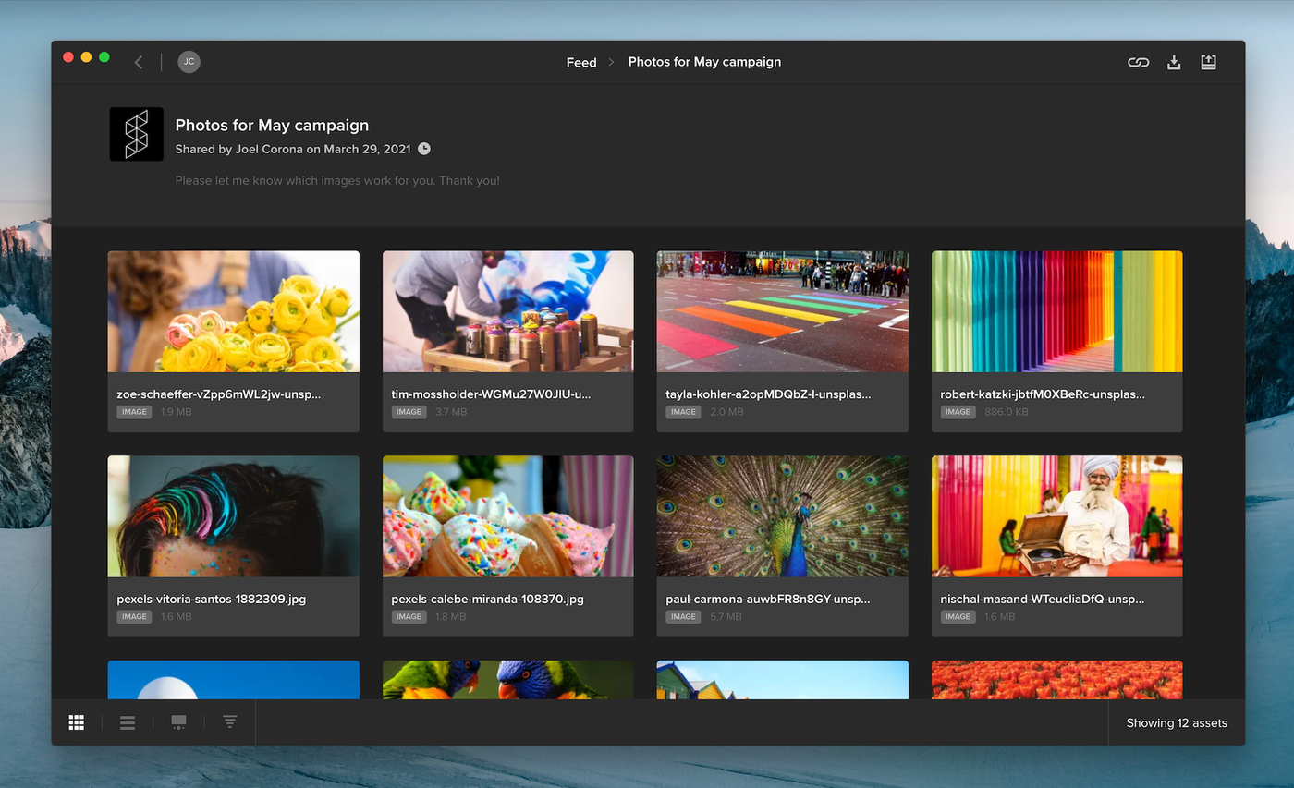Click file name nischal-masand-WTeucliaDfQ-unsp...
Image resolution: width=1294 pixels, height=788 pixels.
[1043, 599]
